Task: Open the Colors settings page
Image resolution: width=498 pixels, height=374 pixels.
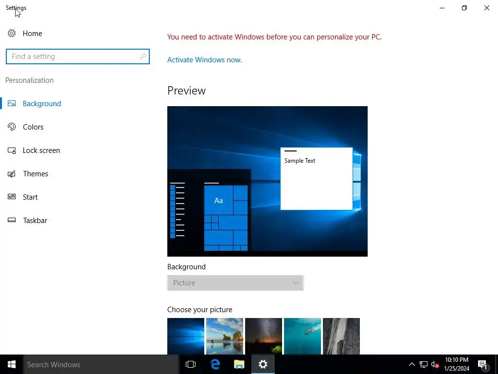Action: tap(33, 127)
